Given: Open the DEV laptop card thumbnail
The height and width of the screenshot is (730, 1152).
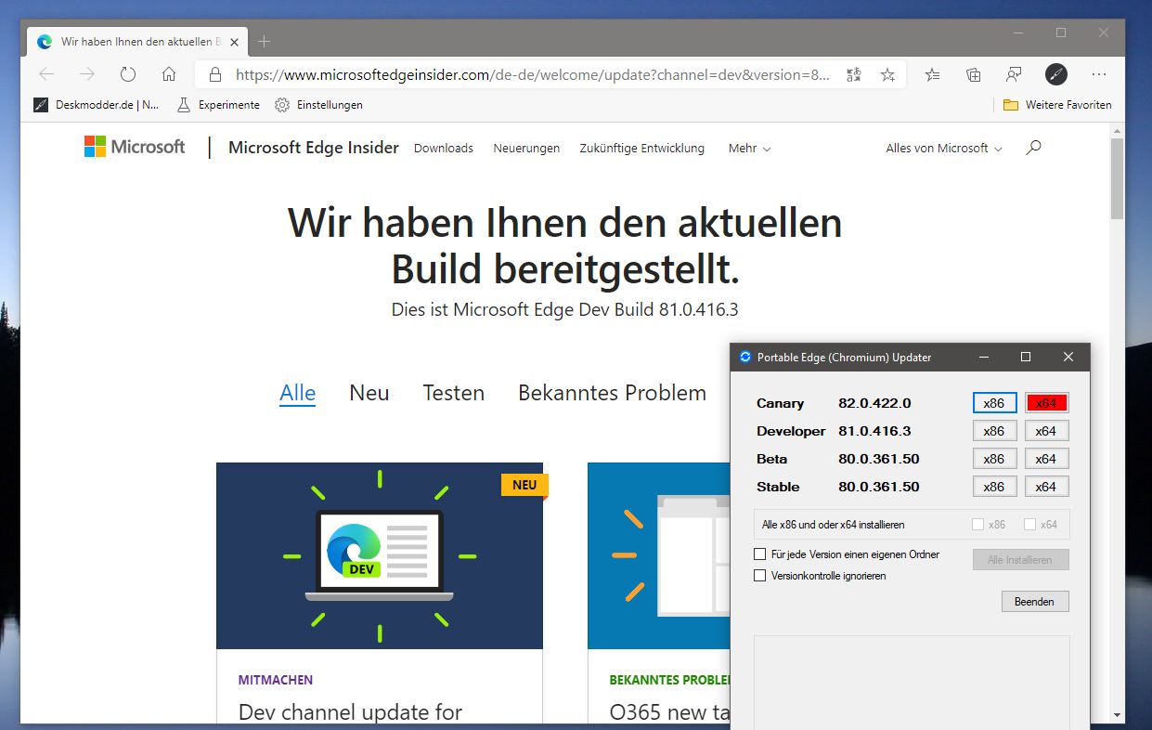Looking at the screenshot, I should pos(380,556).
